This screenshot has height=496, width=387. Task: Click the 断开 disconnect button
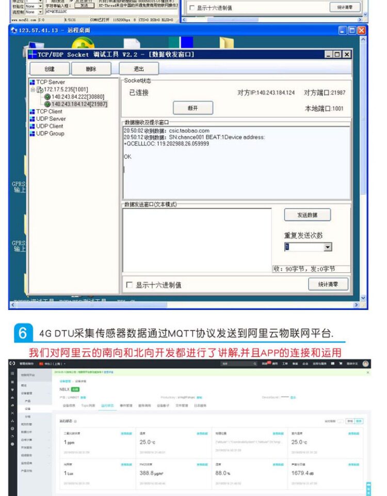coord(193,108)
